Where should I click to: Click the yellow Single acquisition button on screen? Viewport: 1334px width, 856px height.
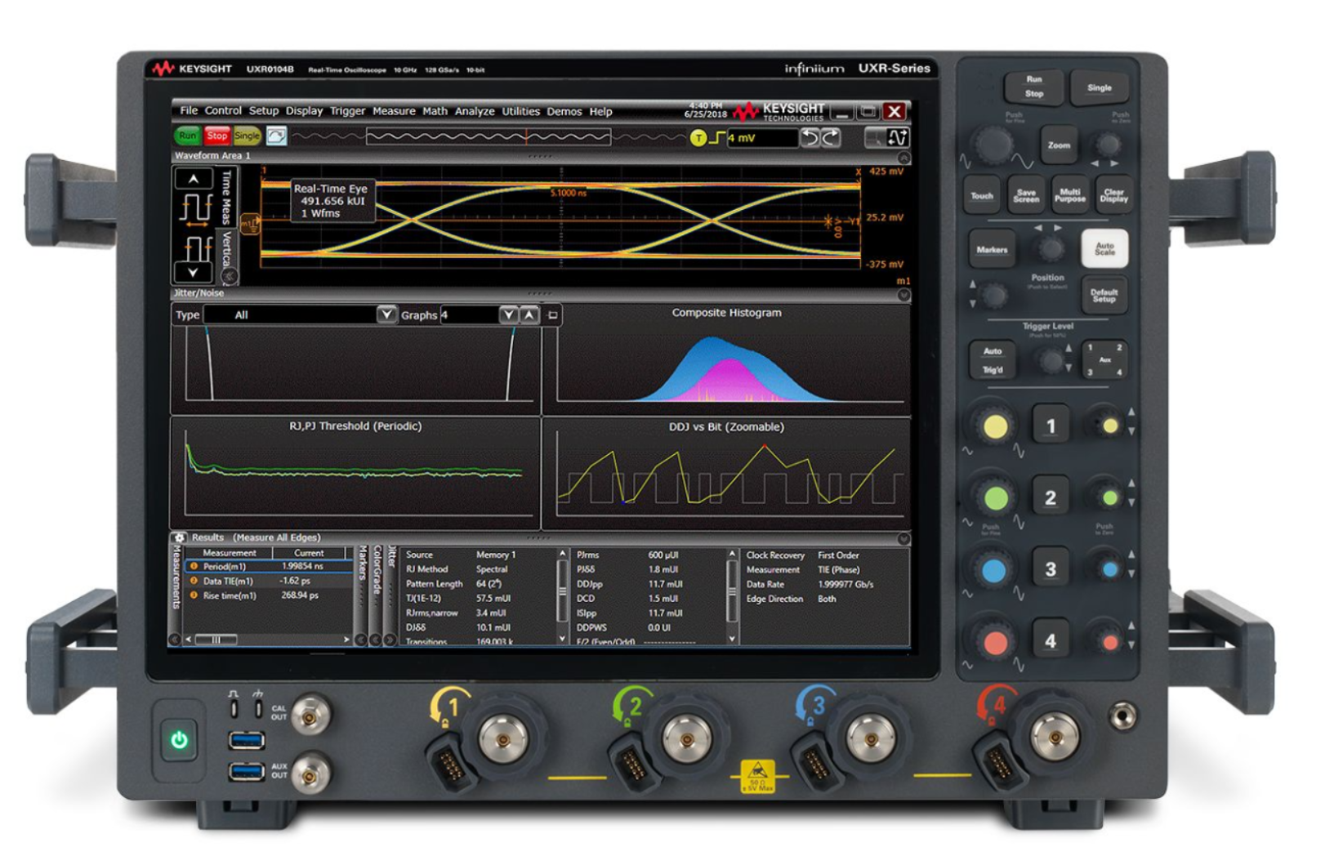[x=247, y=136]
